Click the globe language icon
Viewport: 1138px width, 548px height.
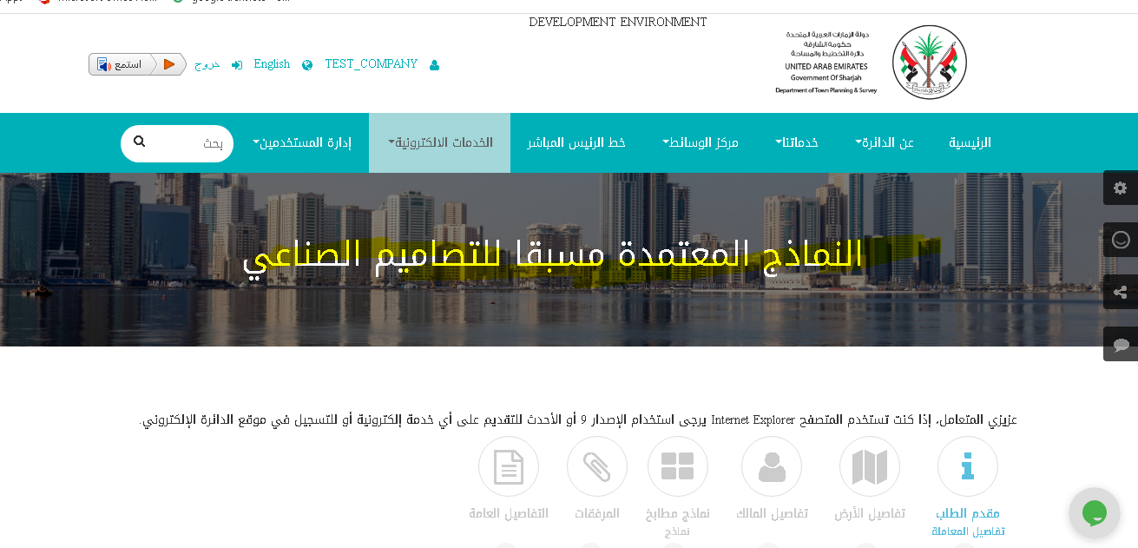[307, 65]
